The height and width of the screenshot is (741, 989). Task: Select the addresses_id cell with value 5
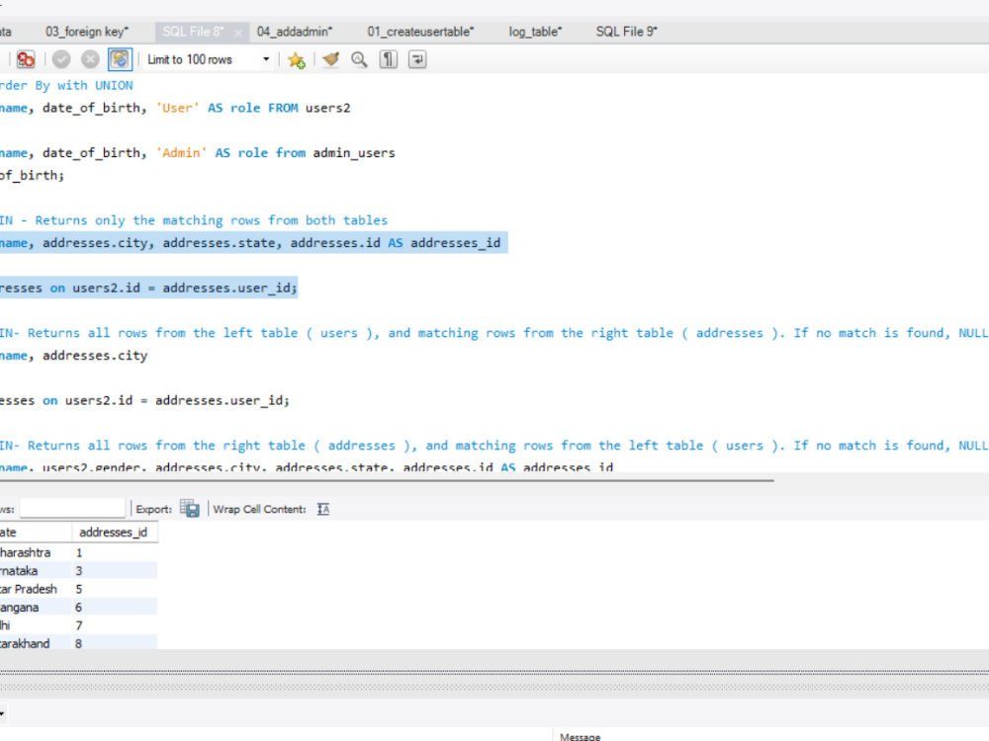click(114, 589)
